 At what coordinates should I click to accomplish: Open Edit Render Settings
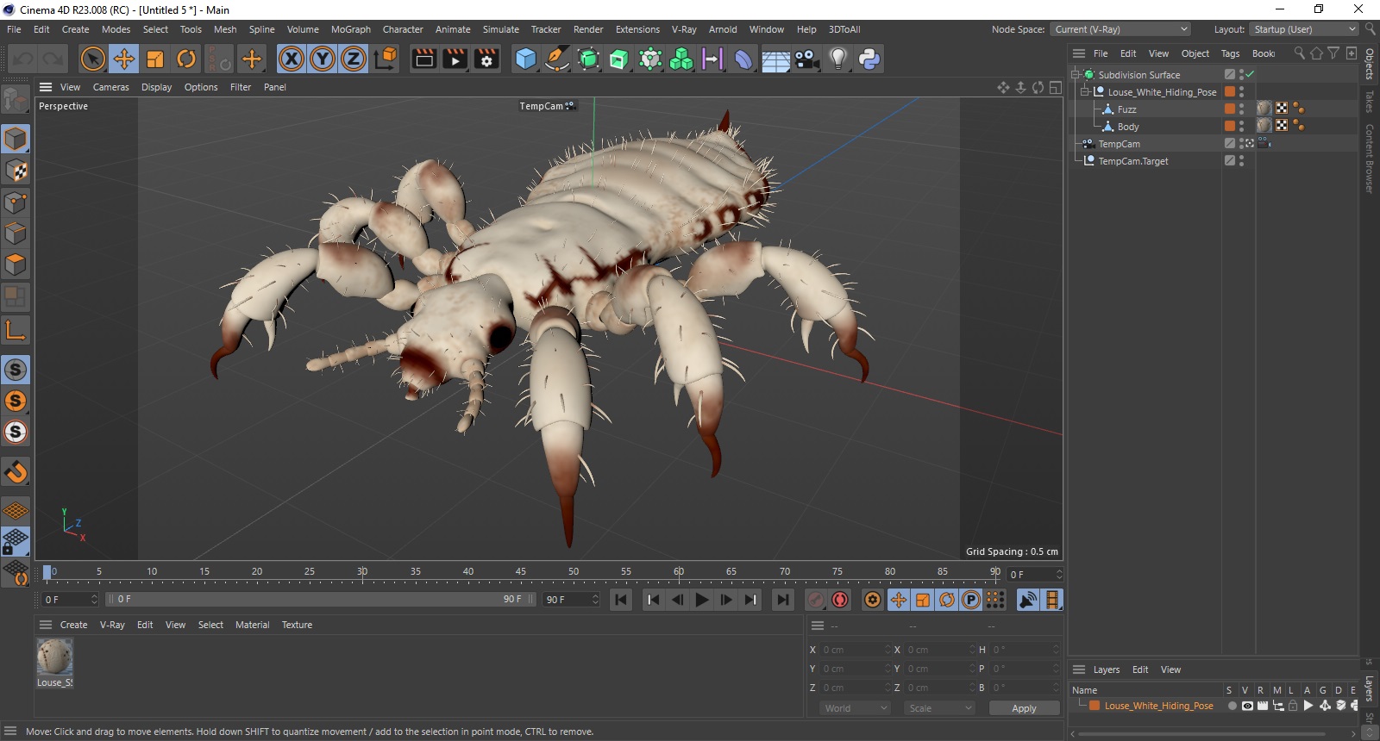click(x=486, y=59)
